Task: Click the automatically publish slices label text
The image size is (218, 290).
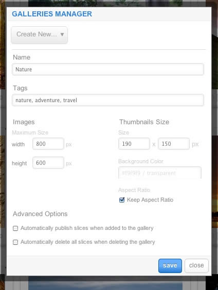Action: click(87, 228)
